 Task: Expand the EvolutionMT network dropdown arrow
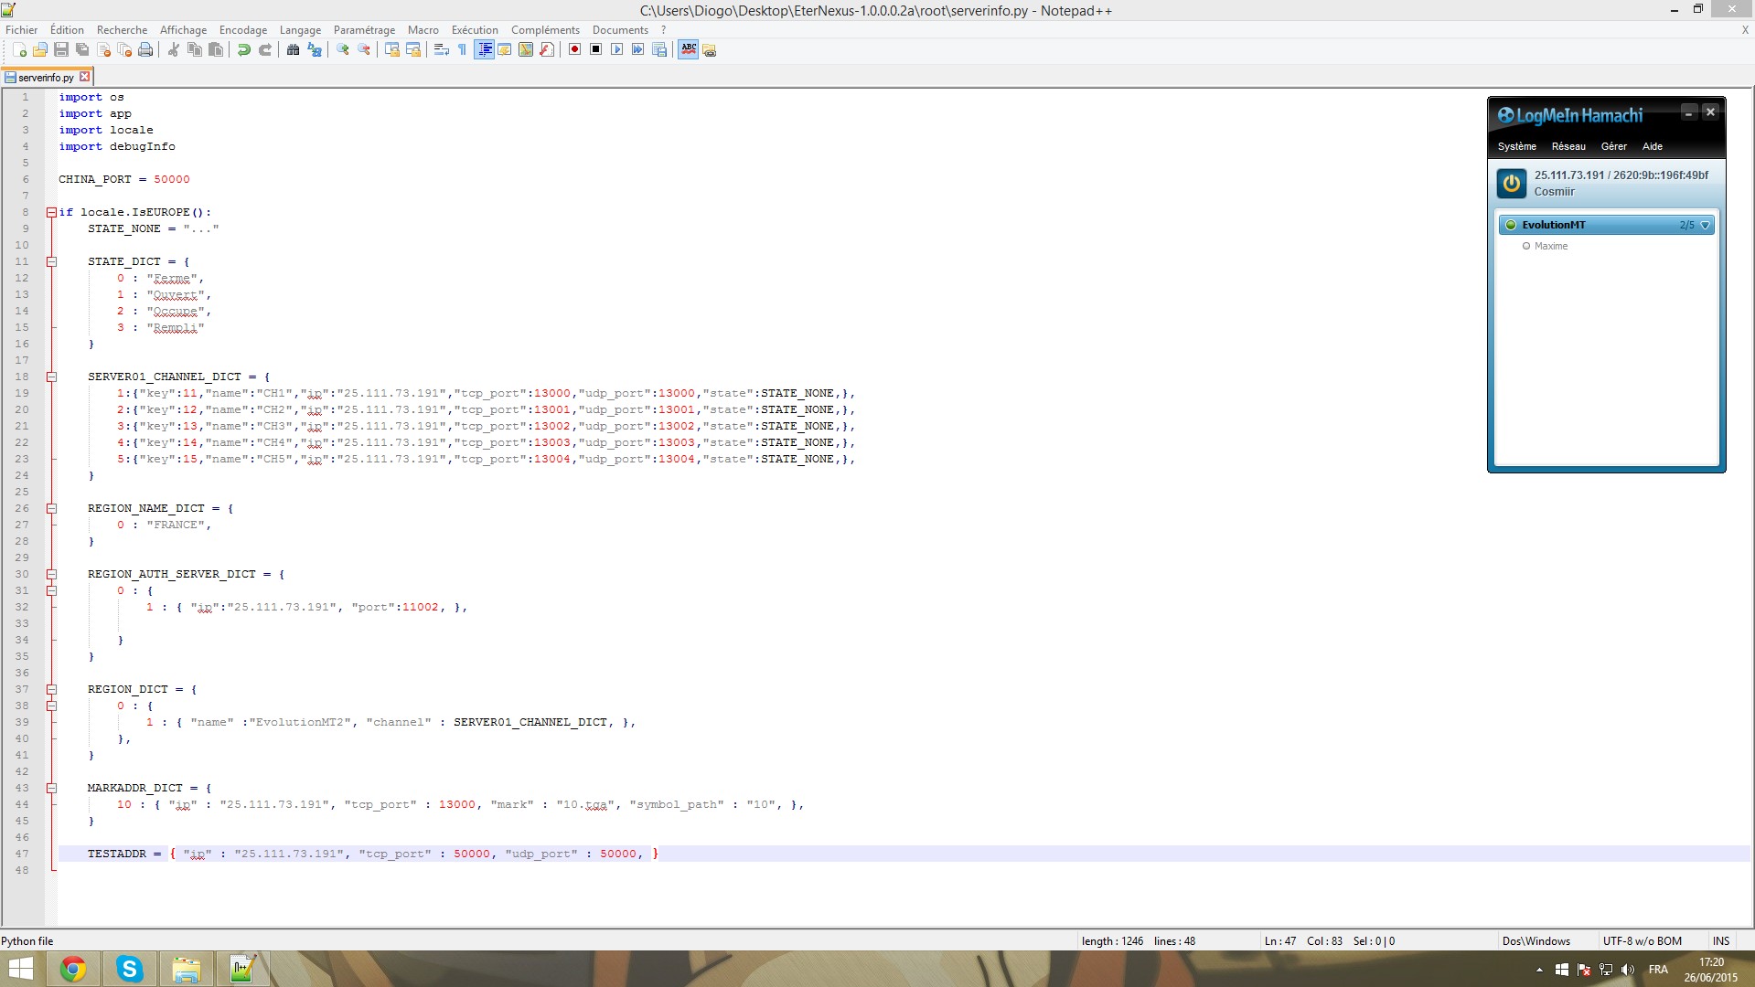click(1706, 225)
